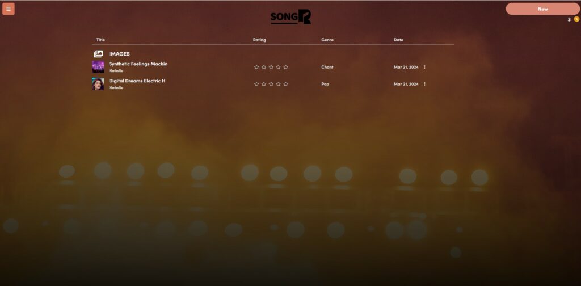Open the hamburger menu
Screen dimensions: 581x286
pos(8,9)
